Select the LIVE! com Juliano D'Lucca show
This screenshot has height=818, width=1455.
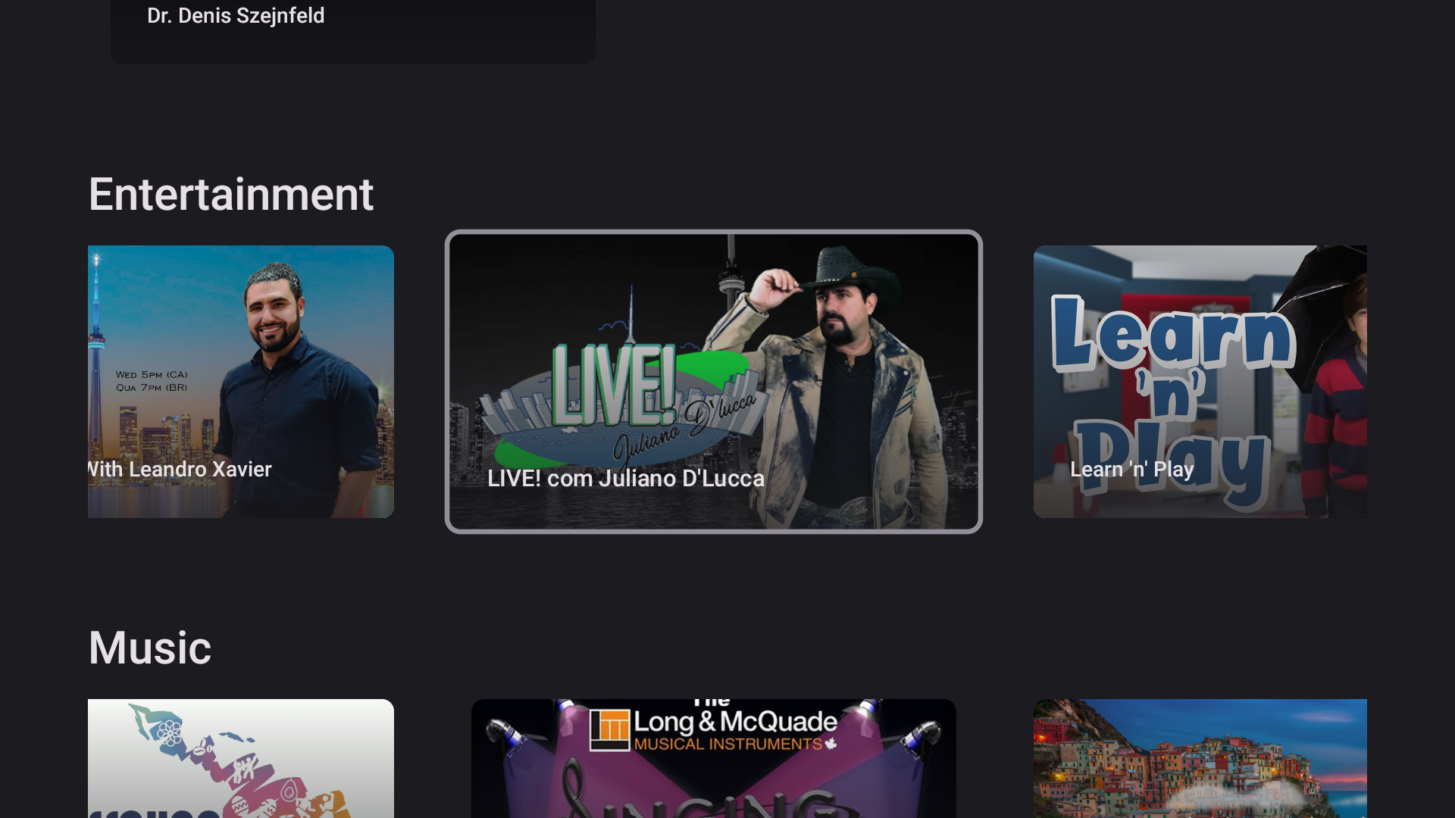point(713,381)
